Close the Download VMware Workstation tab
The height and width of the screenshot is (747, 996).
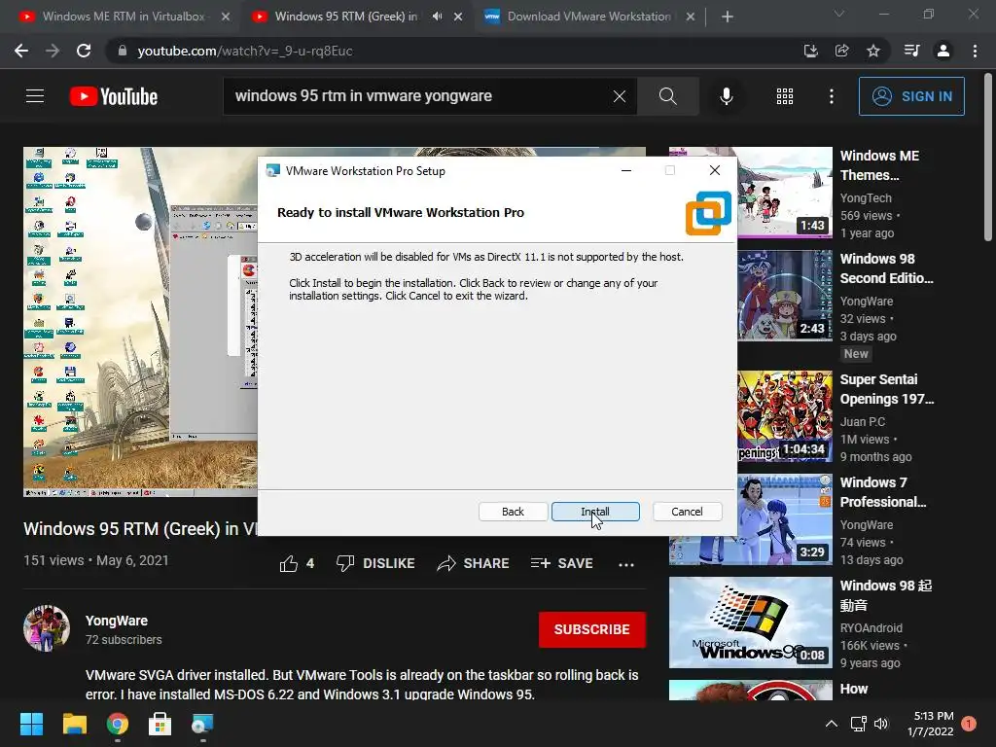[x=691, y=17]
